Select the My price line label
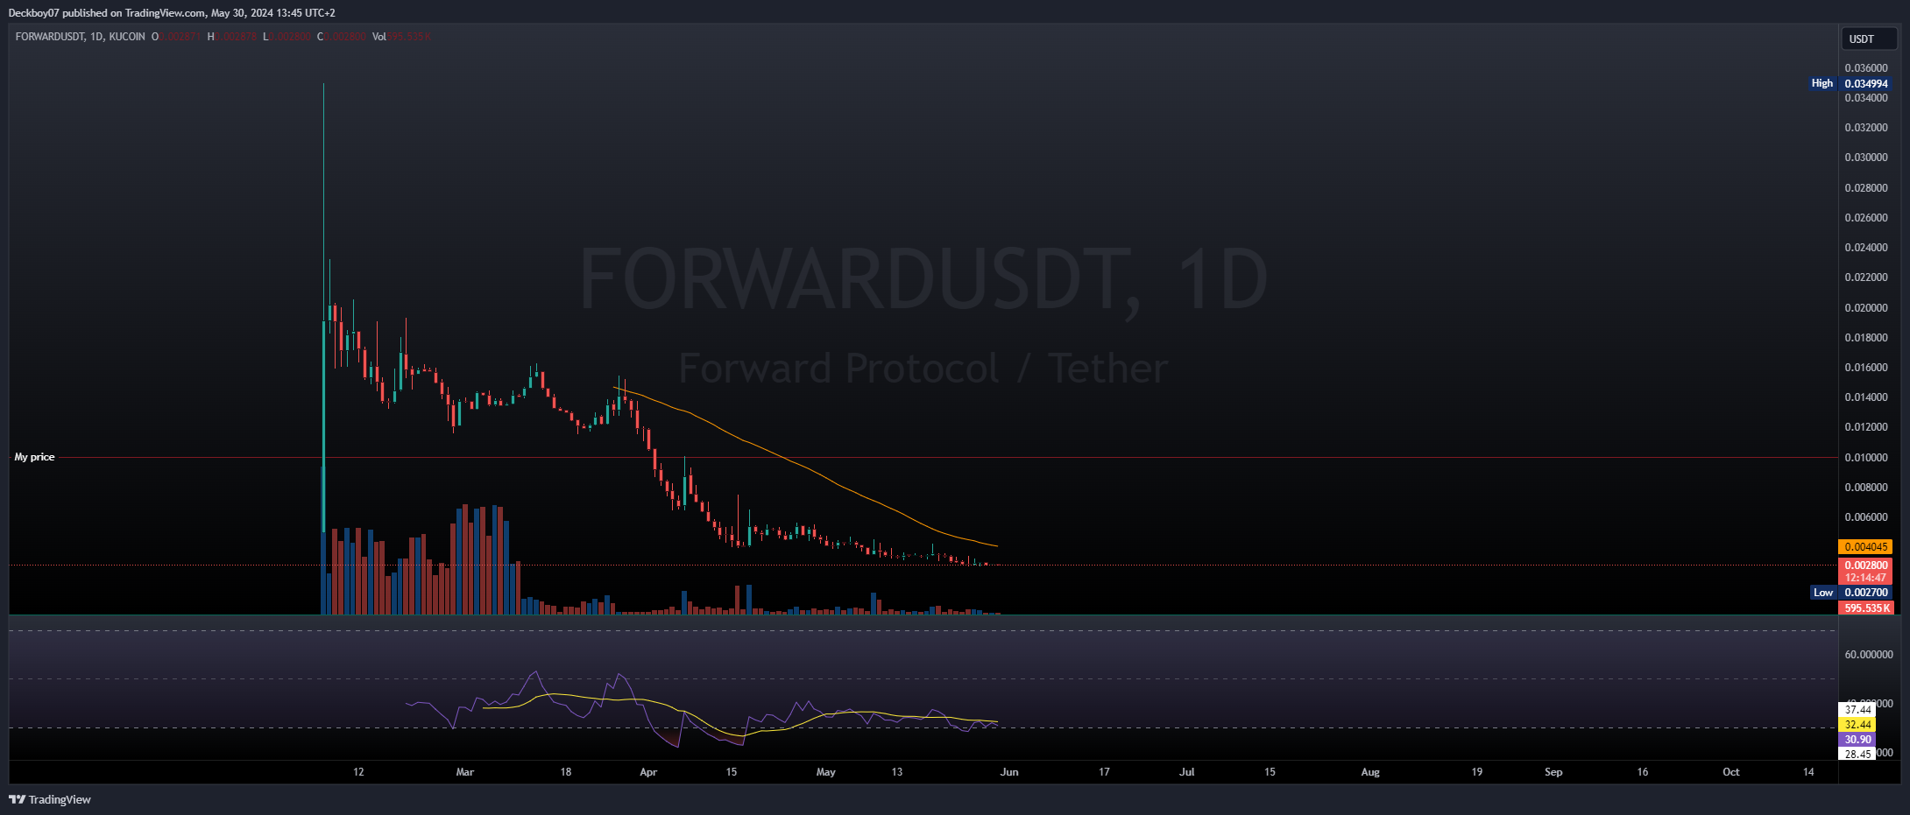Image resolution: width=1910 pixels, height=815 pixels. click(34, 457)
